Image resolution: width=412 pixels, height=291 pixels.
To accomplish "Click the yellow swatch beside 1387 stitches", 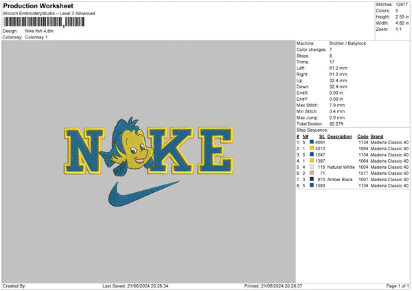I will pos(312,161).
